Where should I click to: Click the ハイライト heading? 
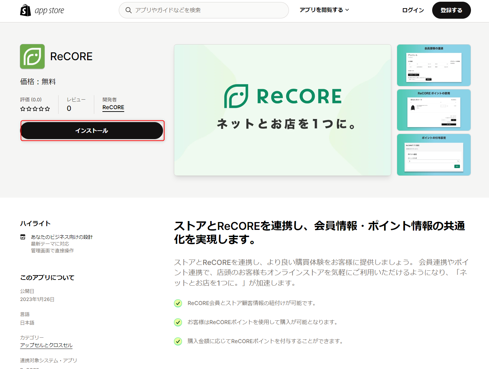[x=35, y=223]
